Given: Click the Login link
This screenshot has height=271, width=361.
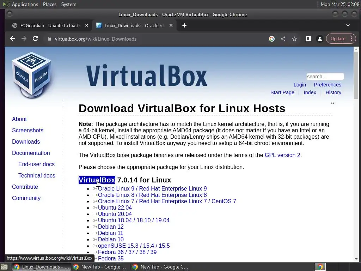Looking at the screenshot, I should (x=300, y=85).
